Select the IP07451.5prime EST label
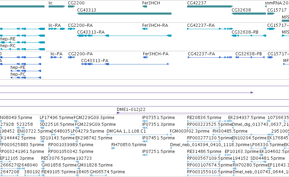Viewport: 289px width, 177px height. (x=159, y=138)
